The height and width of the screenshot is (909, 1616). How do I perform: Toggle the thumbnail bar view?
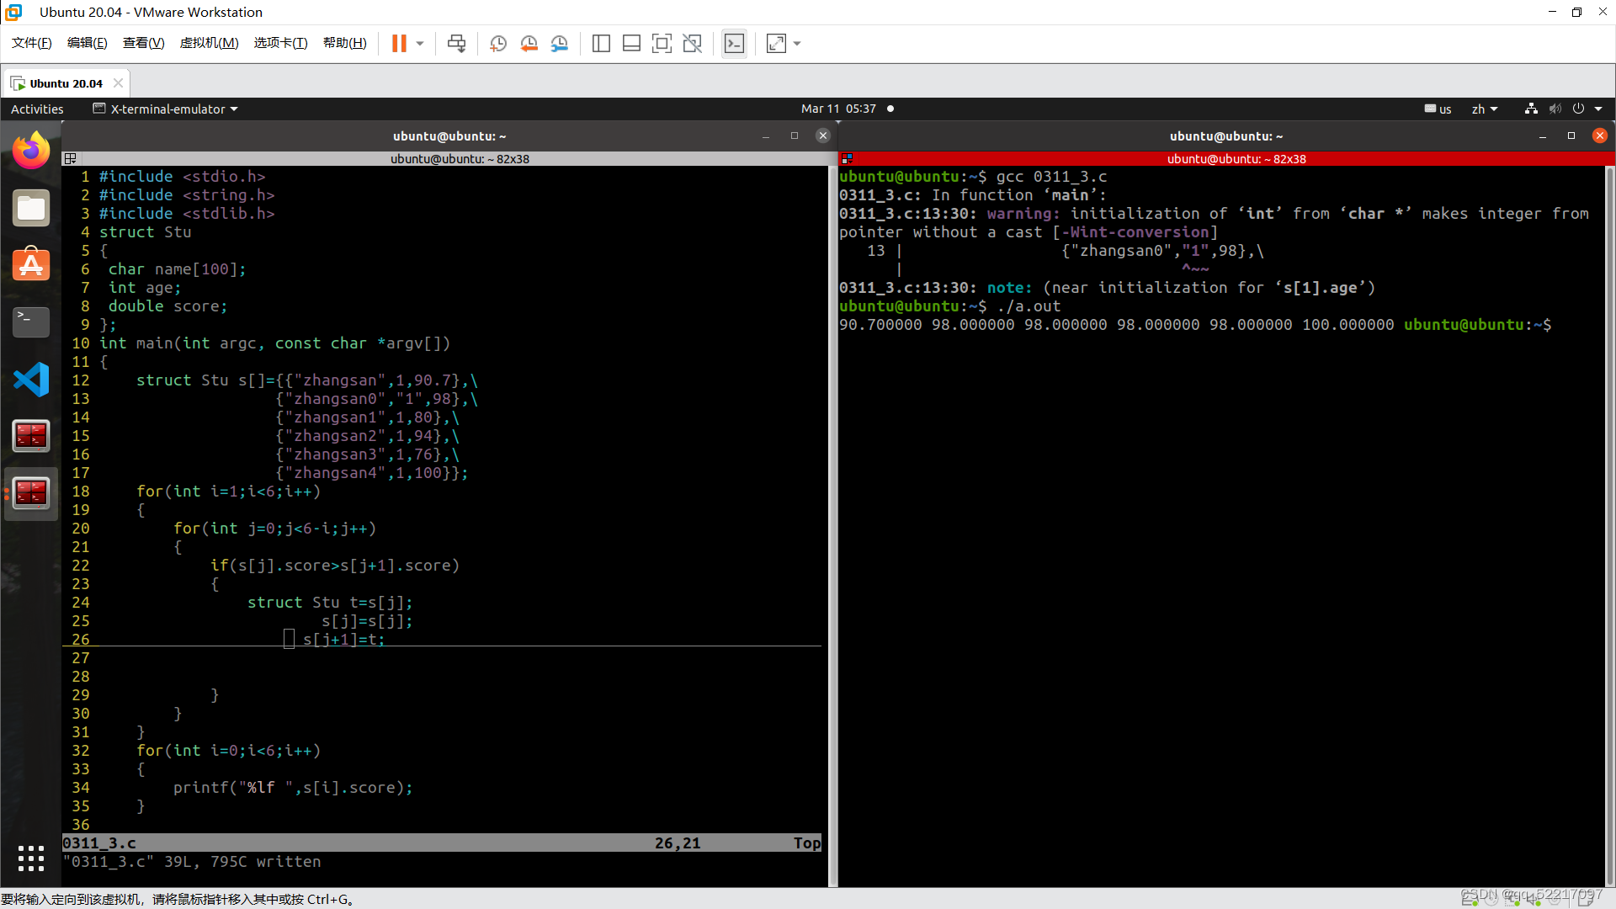631,44
